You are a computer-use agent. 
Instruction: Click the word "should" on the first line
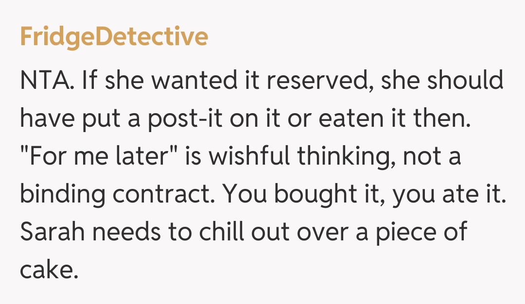(x=466, y=80)
